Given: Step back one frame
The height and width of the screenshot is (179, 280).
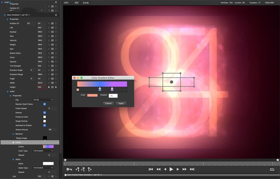Looking at the screenshot, I should click(x=165, y=169).
